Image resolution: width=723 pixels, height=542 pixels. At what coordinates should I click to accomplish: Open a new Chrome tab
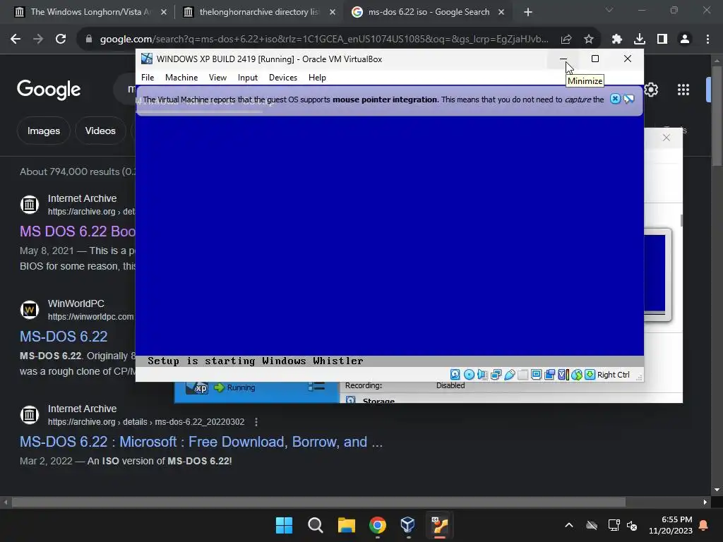coord(528,12)
